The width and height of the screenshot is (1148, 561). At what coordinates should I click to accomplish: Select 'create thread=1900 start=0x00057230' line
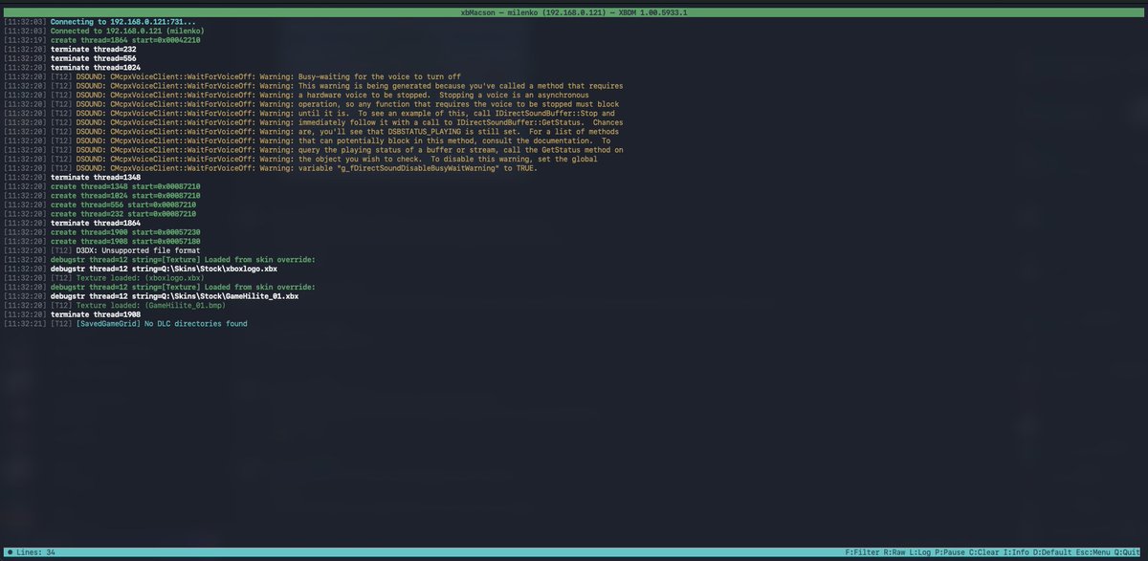click(x=125, y=232)
